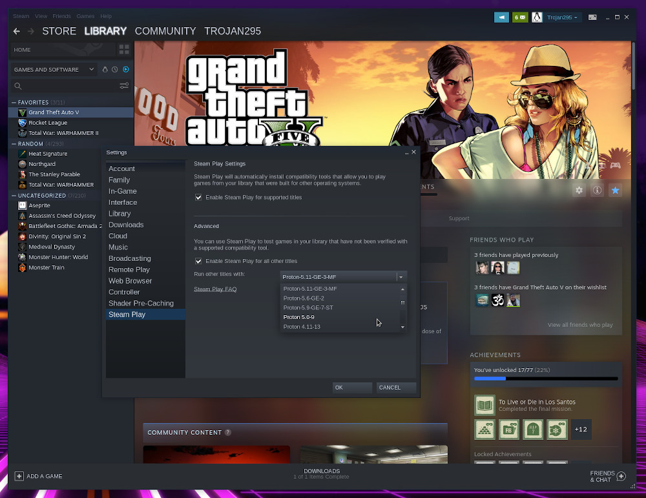The height and width of the screenshot is (498, 646).
Task: Open Friends & Chat plus icon
Action: pyautogui.click(x=621, y=477)
